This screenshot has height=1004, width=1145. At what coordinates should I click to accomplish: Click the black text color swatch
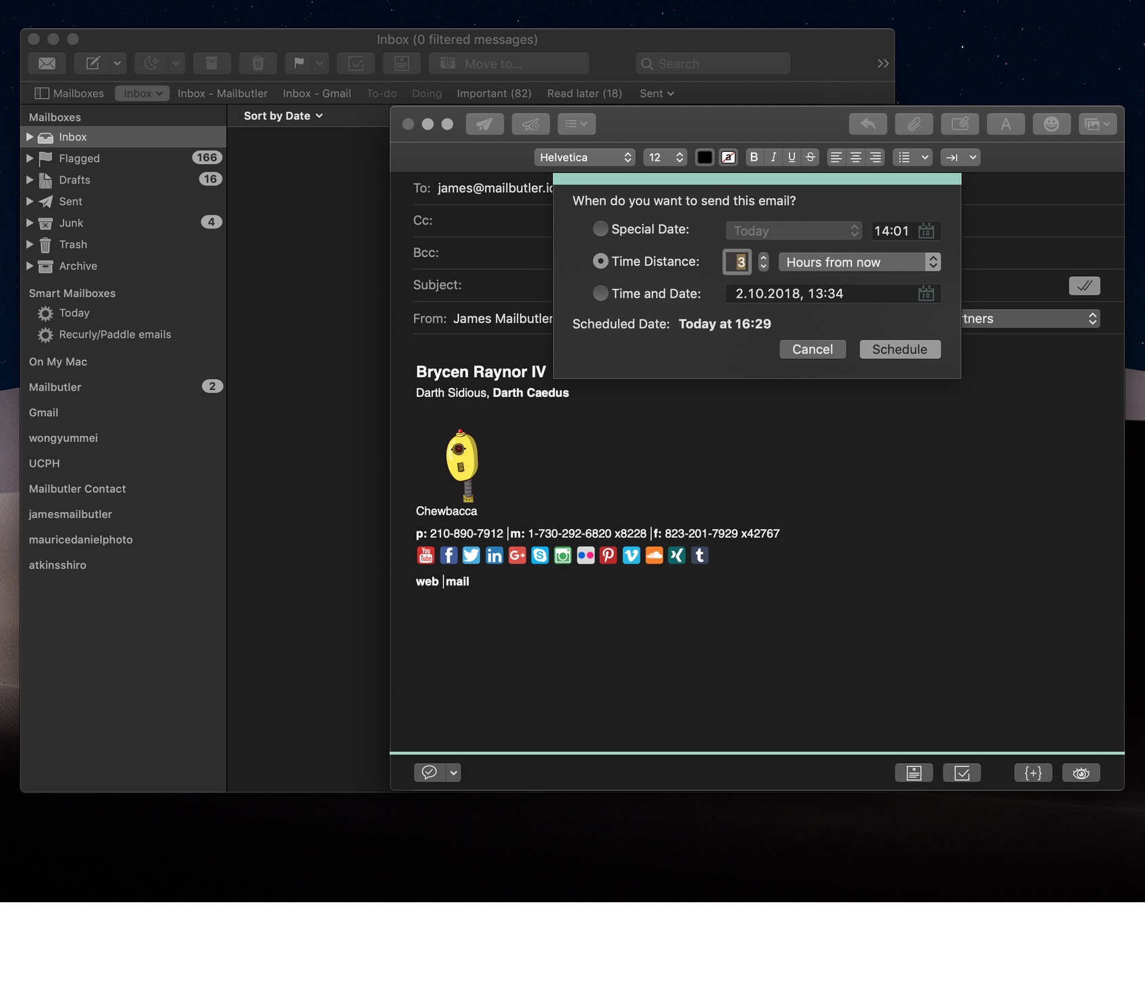coord(705,157)
